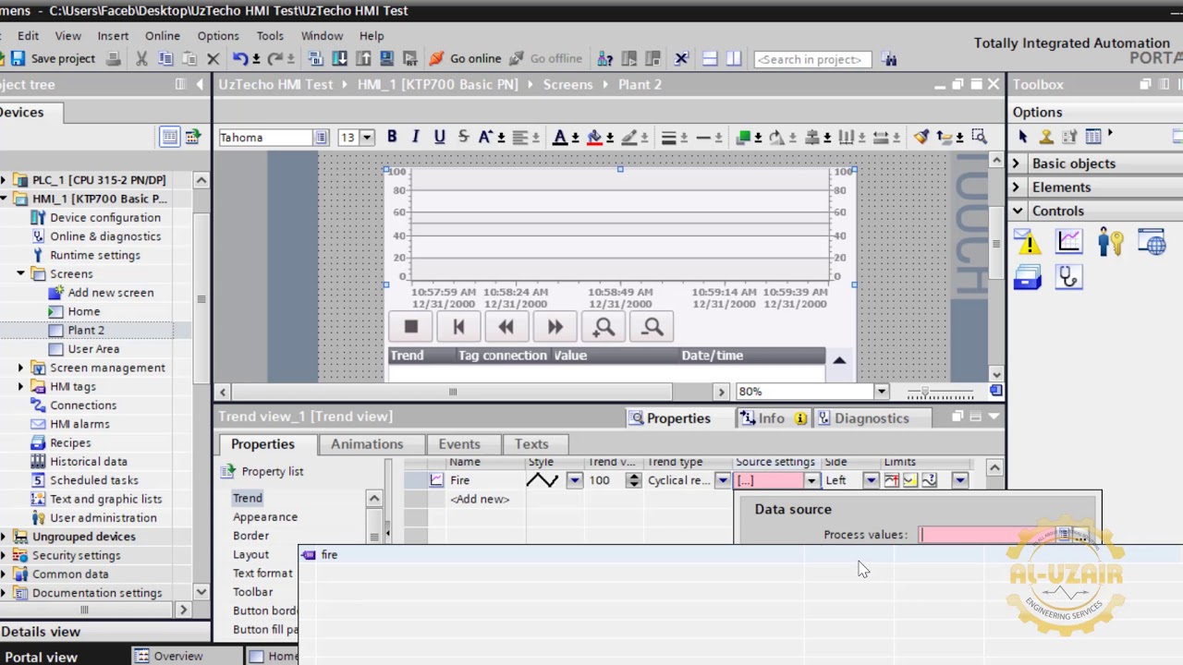The height and width of the screenshot is (665, 1183).
Task: Switch to the Animations tab
Action: pos(367,444)
